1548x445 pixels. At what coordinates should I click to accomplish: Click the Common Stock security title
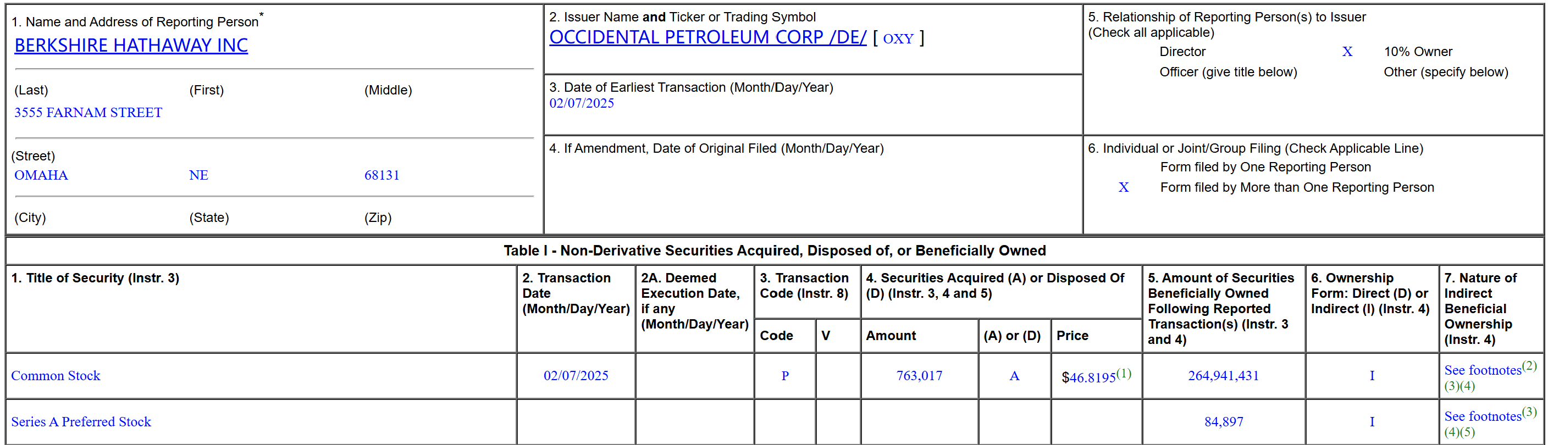(x=56, y=376)
